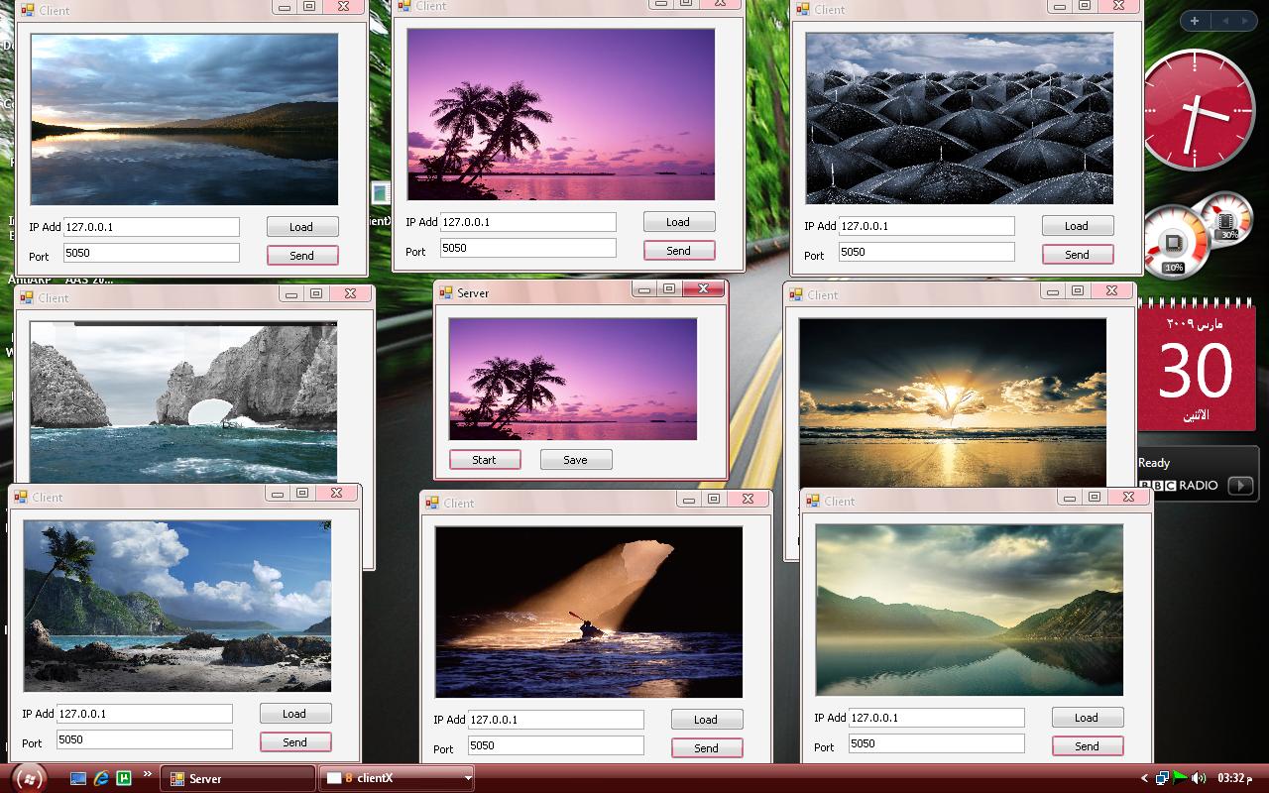Expand the clientX taskbar group dropdown
The image size is (1269, 793).
pos(468,778)
